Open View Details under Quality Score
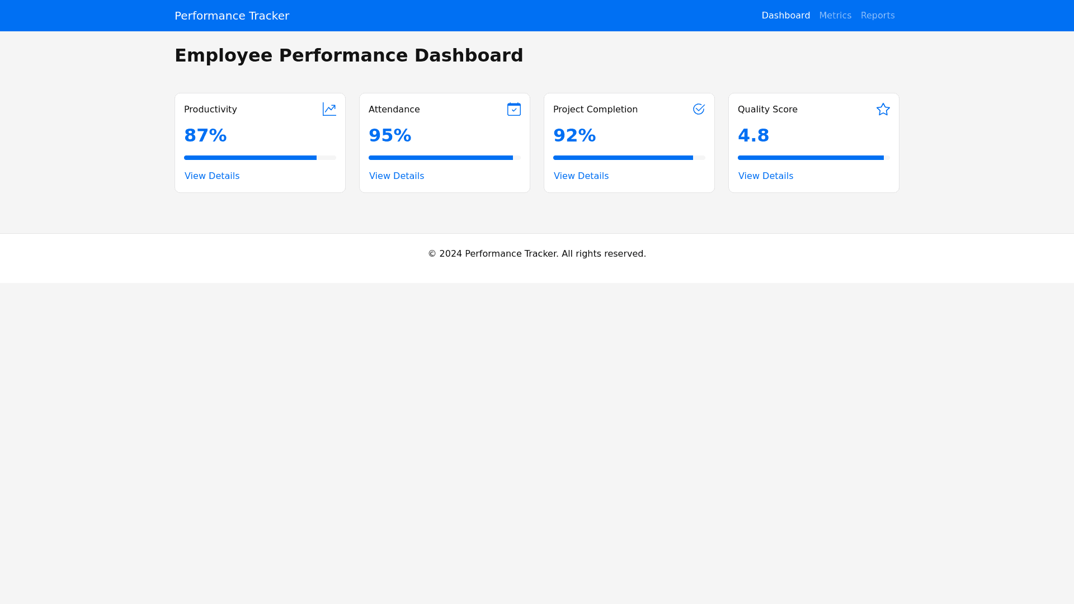Image resolution: width=1074 pixels, height=604 pixels. click(x=766, y=176)
